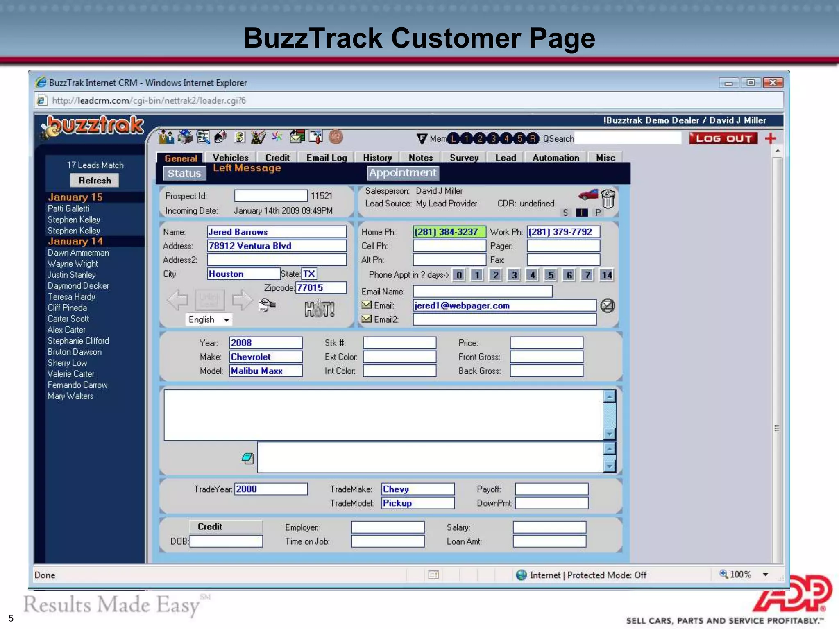Click the party hat celebration toolbar icon
The width and height of the screenshot is (839, 629).
(x=258, y=137)
